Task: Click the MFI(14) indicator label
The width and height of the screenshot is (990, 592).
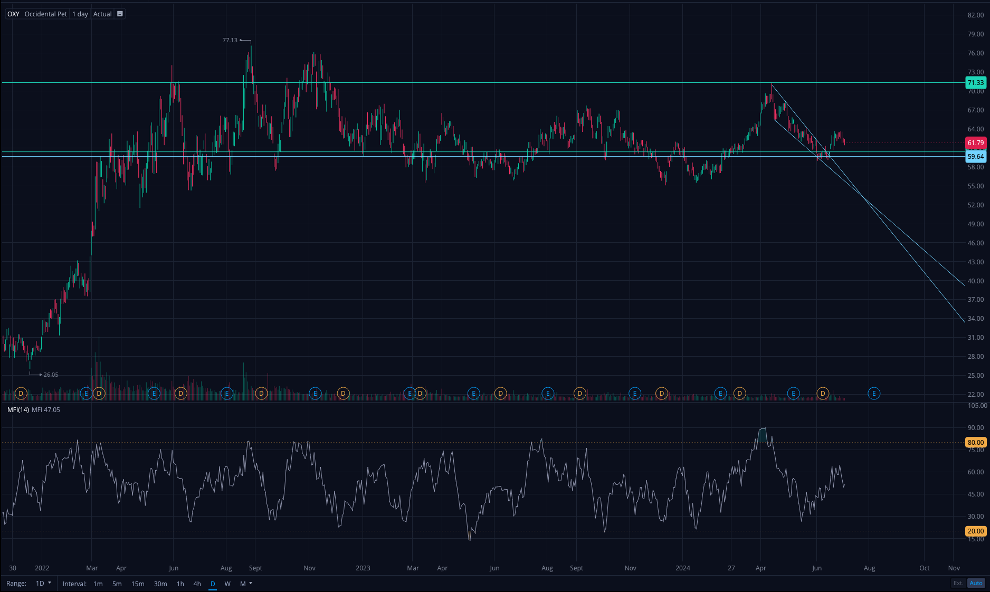Action: point(18,409)
